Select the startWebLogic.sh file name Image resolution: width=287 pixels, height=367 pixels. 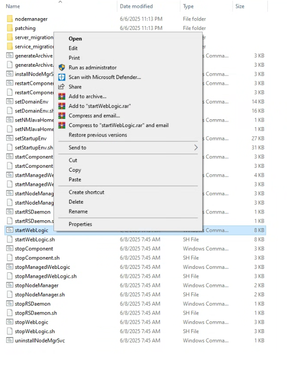35,239
